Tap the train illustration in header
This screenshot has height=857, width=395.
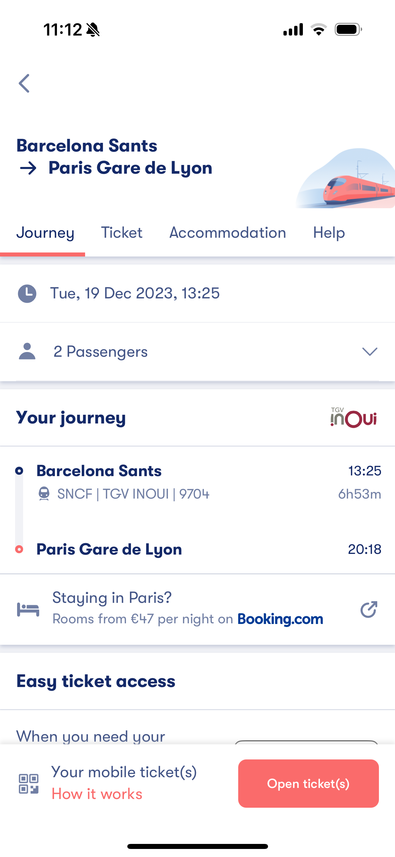tap(345, 178)
